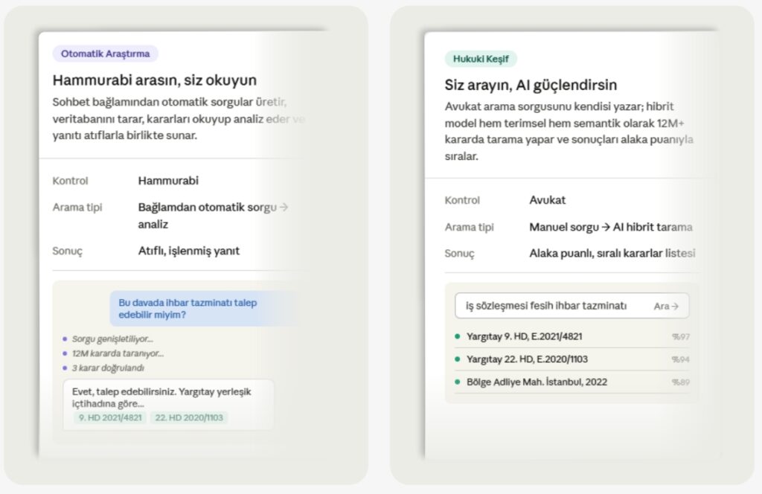Screen dimensions: 762x494
Task: Click the answer 'Evet, talep edebilirsiniz'
Action: pos(169,404)
